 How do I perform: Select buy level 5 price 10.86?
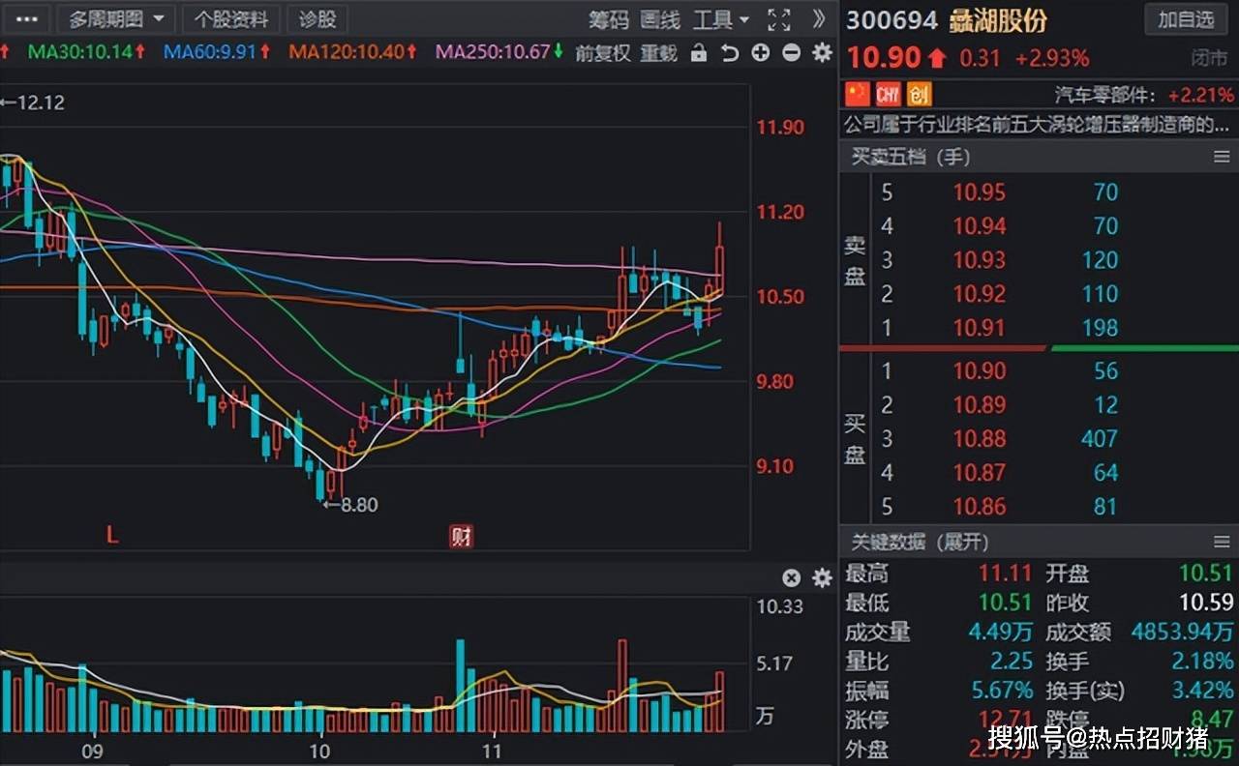[980, 507]
